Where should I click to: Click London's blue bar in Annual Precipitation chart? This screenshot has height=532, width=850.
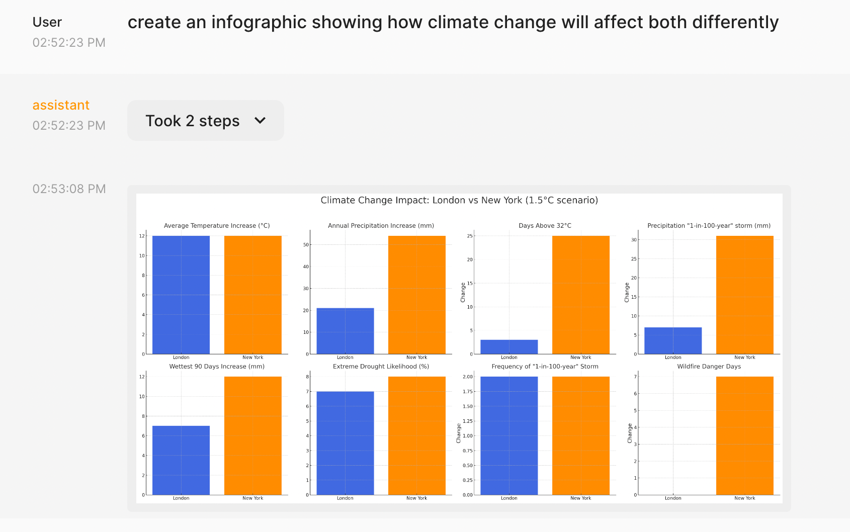point(345,331)
